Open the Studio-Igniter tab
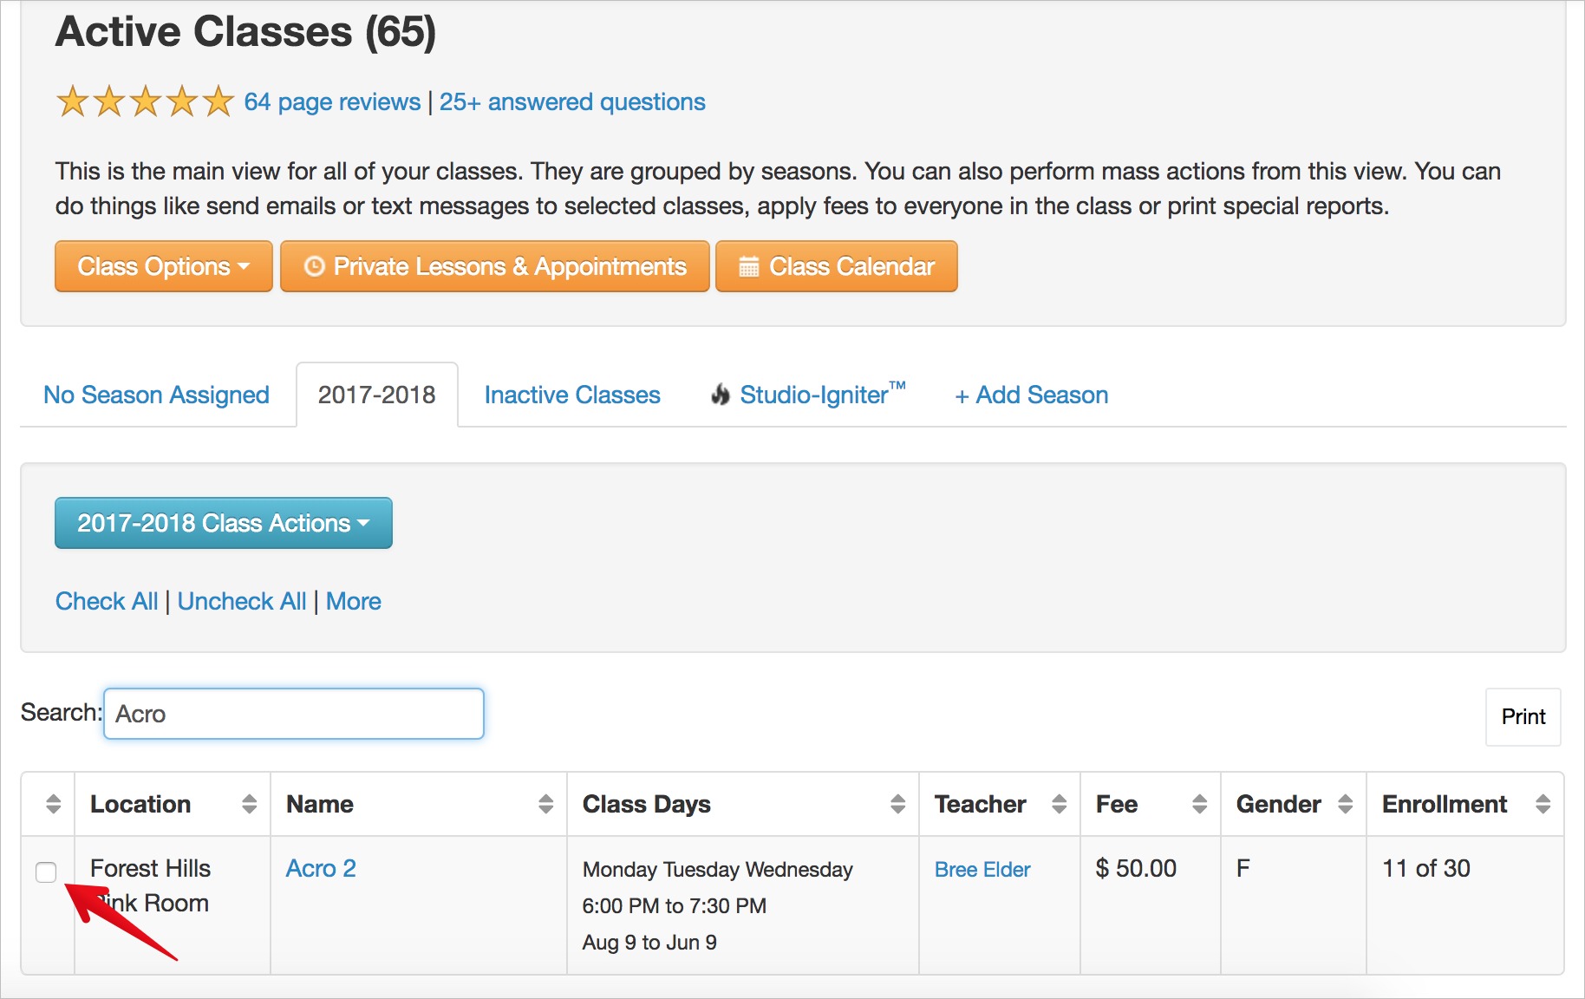Image resolution: width=1585 pixels, height=999 pixels. (x=809, y=395)
